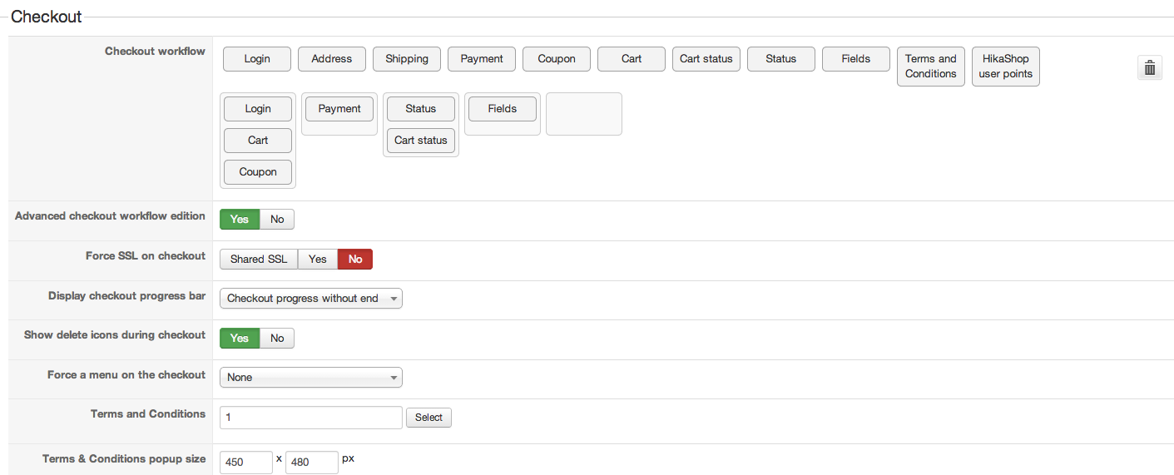Click the Select button for Terms and Conditions
Screen dimensions: 1174x475
pyautogui.click(x=428, y=418)
